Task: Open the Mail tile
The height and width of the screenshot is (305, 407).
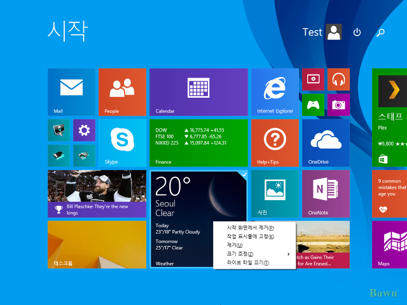Action: [71, 91]
